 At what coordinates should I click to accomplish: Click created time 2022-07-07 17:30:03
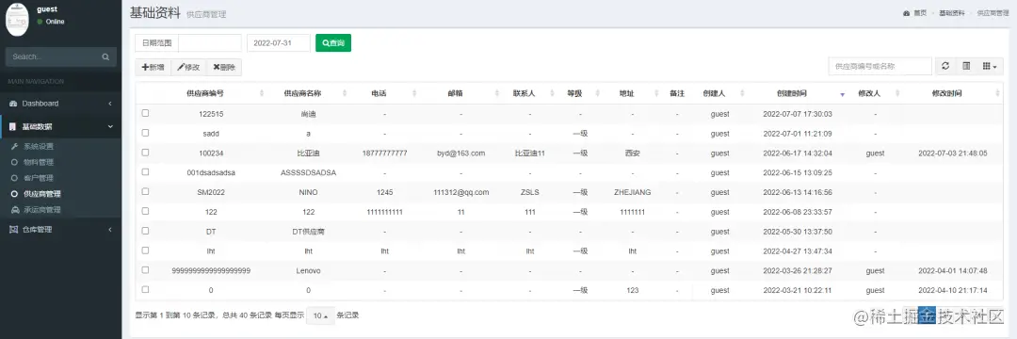(x=798, y=114)
